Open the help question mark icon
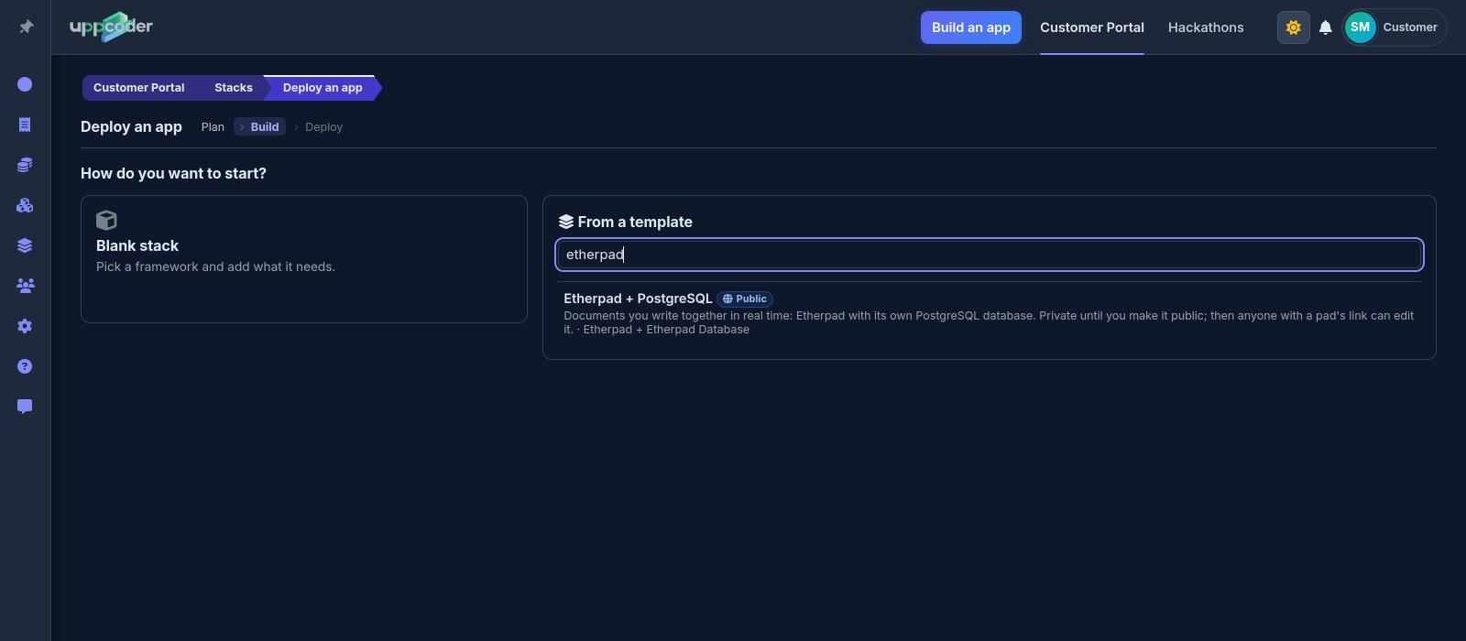This screenshot has width=1466, height=641. click(25, 366)
